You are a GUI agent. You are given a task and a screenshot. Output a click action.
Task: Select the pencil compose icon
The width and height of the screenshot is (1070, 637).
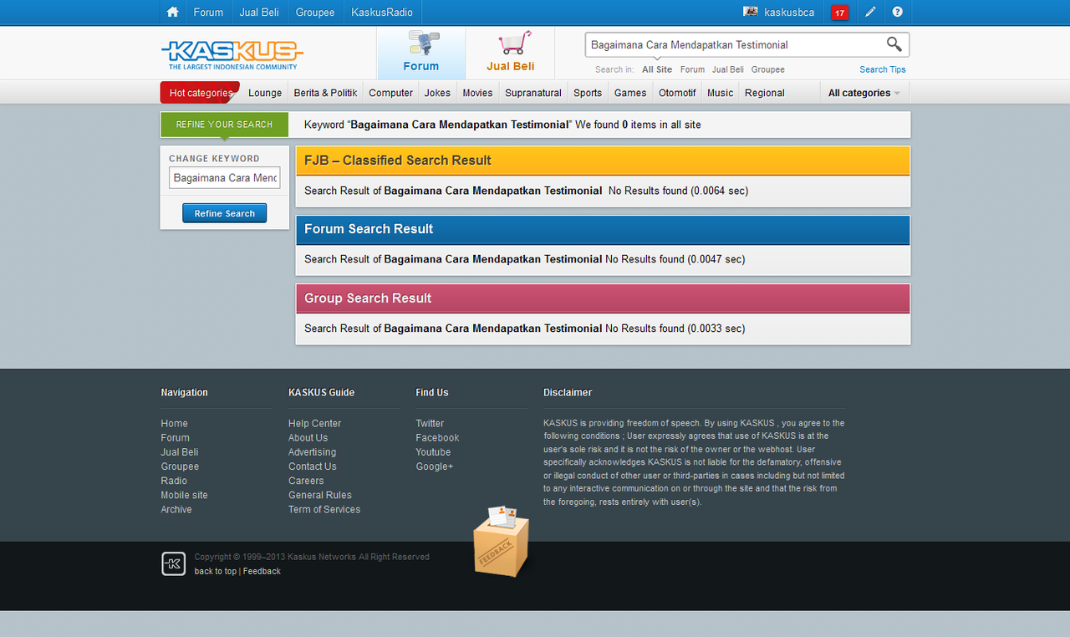(870, 13)
